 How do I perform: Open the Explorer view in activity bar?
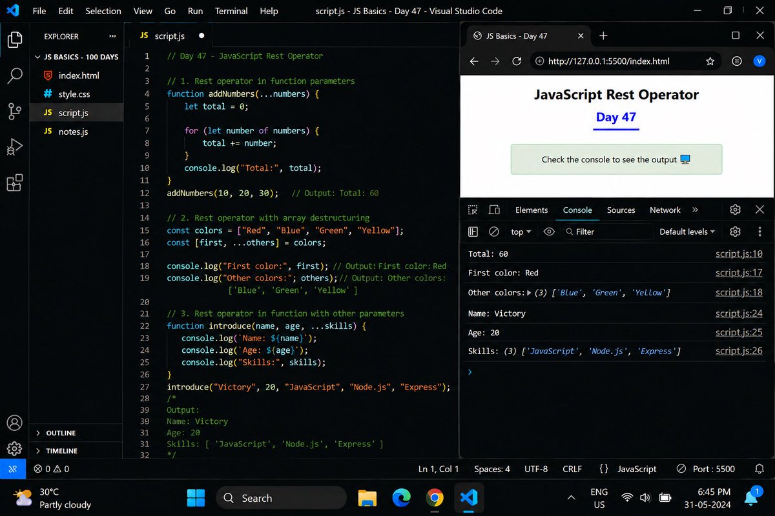[x=14, y=40]
